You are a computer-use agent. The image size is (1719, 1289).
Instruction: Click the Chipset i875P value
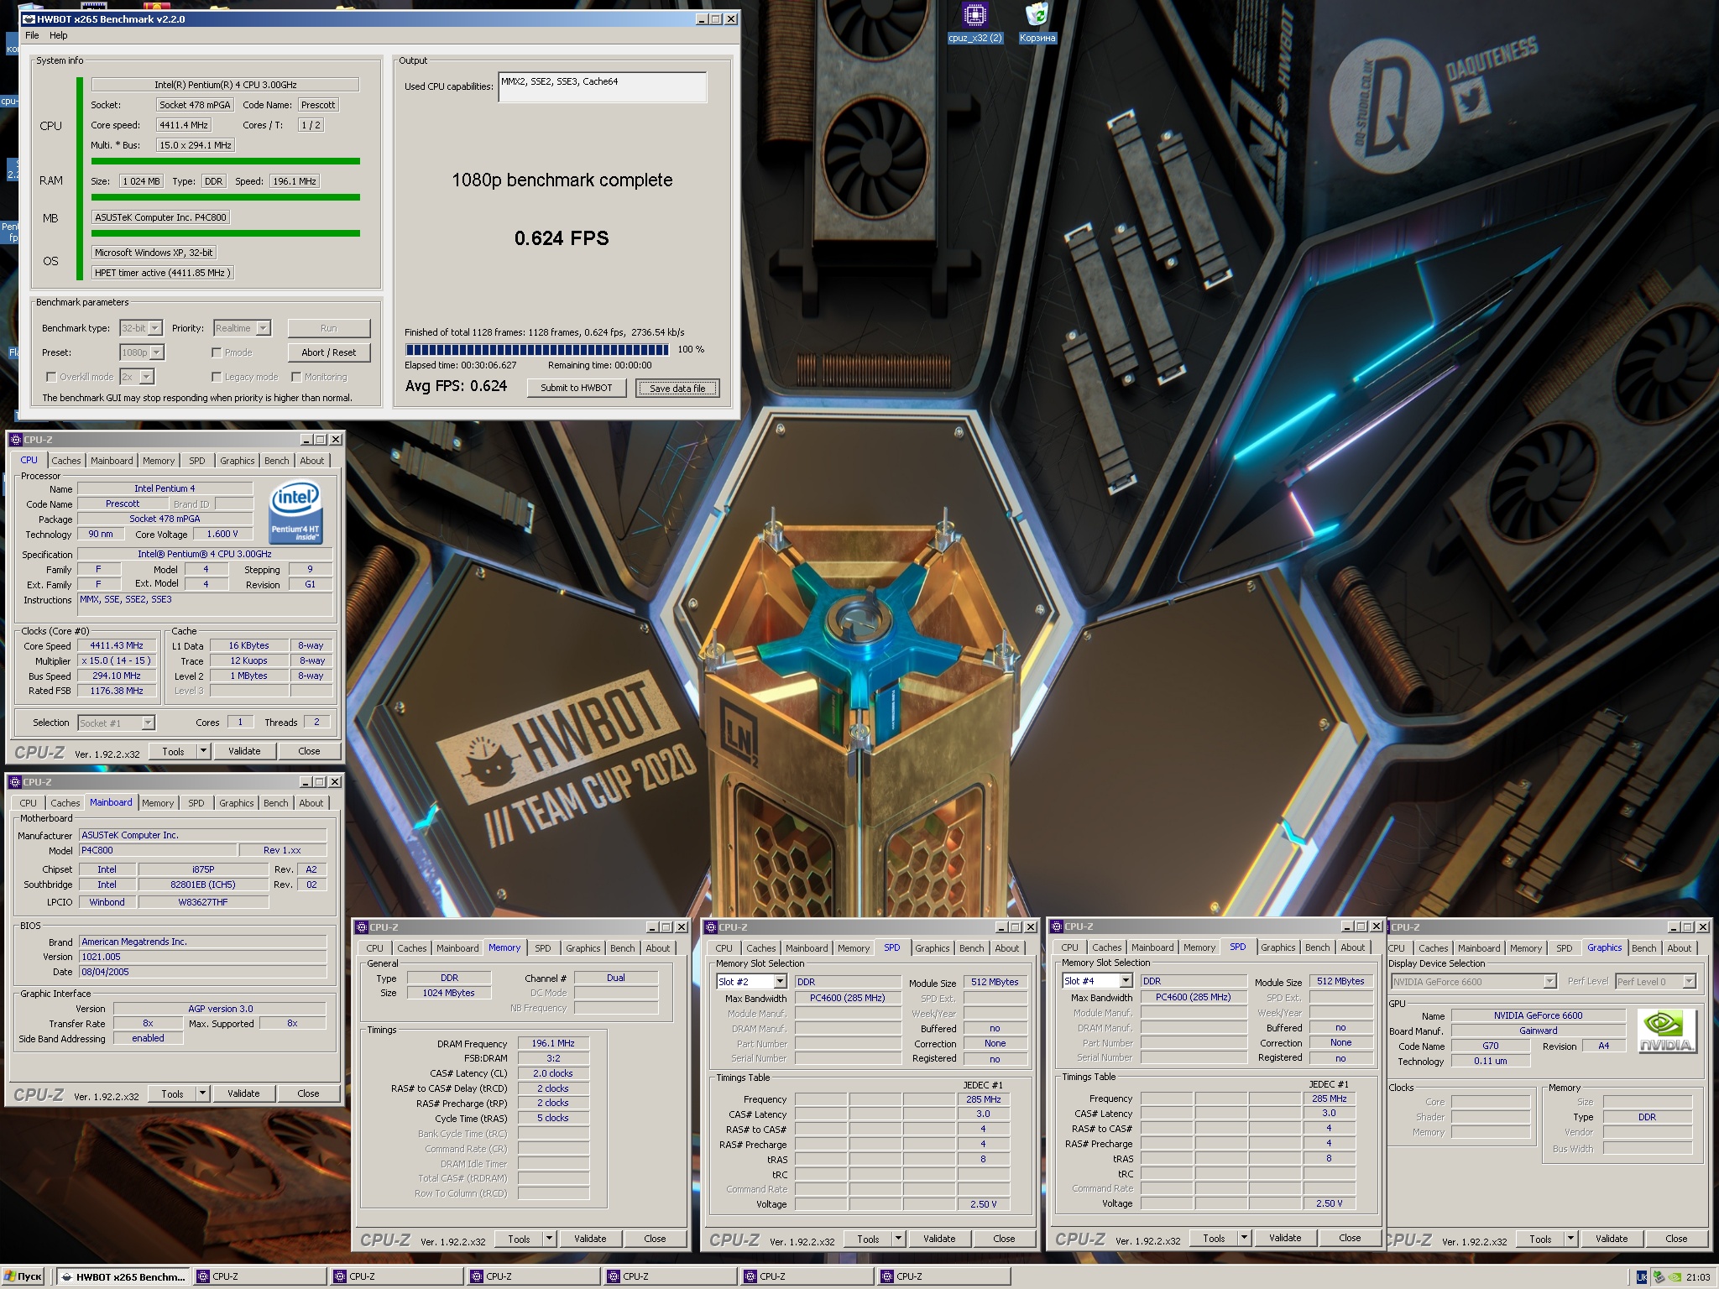[203, 869]
